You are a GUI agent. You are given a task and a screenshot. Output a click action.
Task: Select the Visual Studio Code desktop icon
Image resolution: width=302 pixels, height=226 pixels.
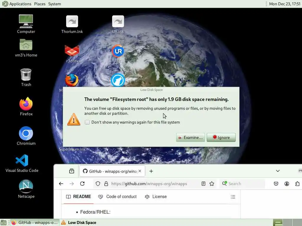[x=22, y=163]
